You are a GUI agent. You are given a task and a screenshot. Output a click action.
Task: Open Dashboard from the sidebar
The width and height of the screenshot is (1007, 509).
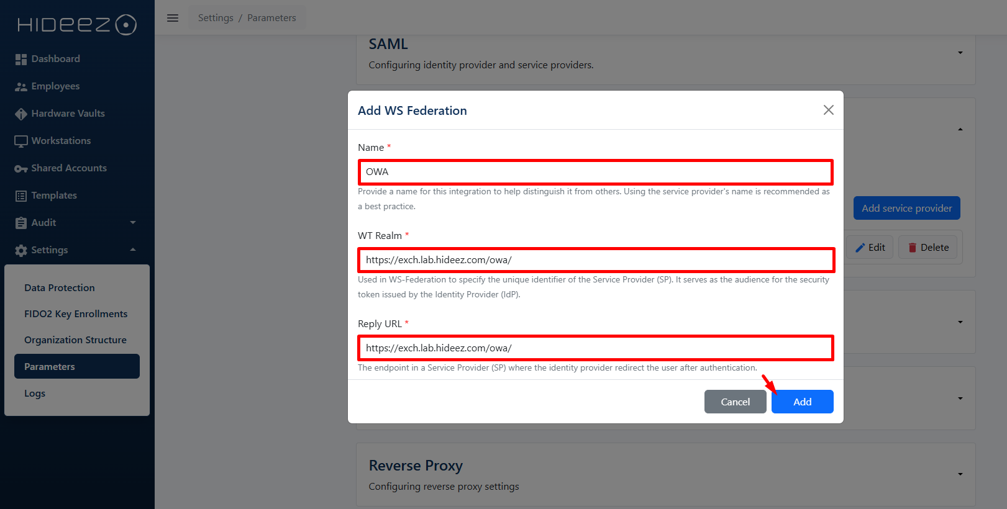pyautogui.click(x=55, y=59)
